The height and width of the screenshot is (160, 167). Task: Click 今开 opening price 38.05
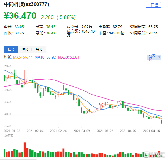click(19, 27)
